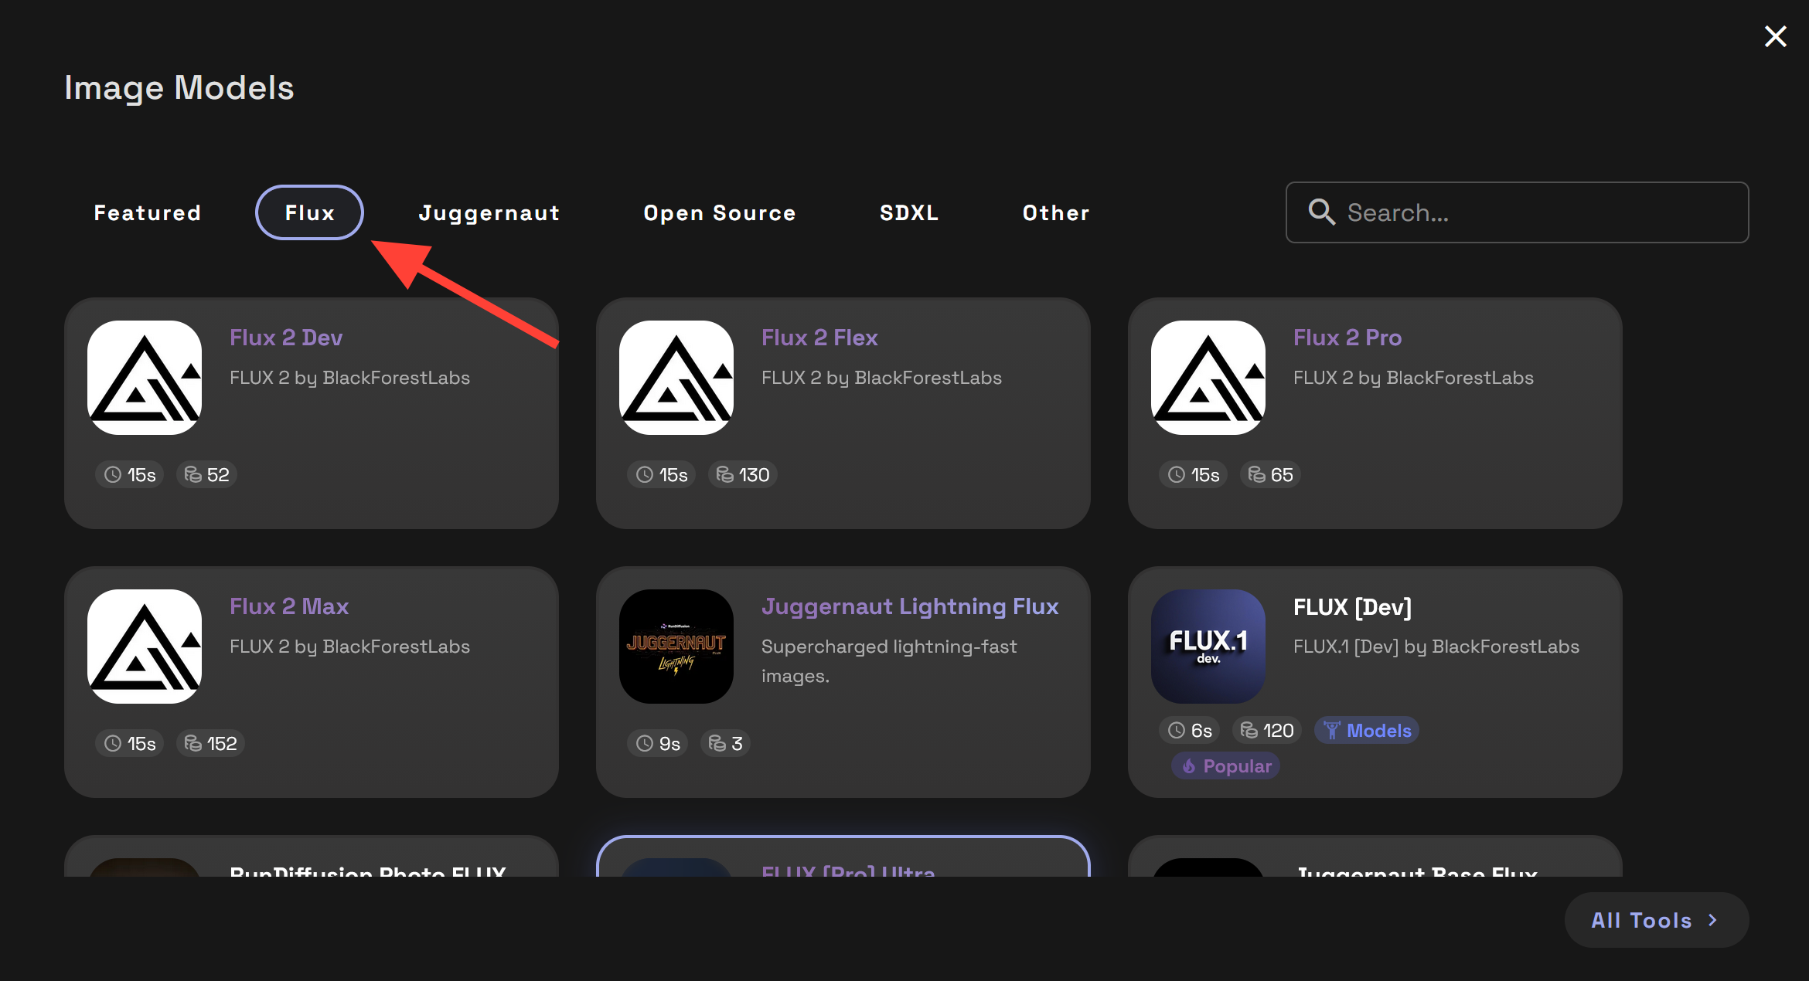The width and height of the screenshot is (1809, 981).
Task: Click the Flux 2 Flex model logo
Action: [x=676, y=378]
